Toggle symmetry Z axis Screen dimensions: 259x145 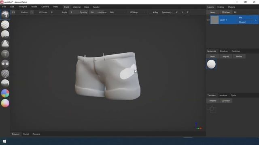click(188, 12)
